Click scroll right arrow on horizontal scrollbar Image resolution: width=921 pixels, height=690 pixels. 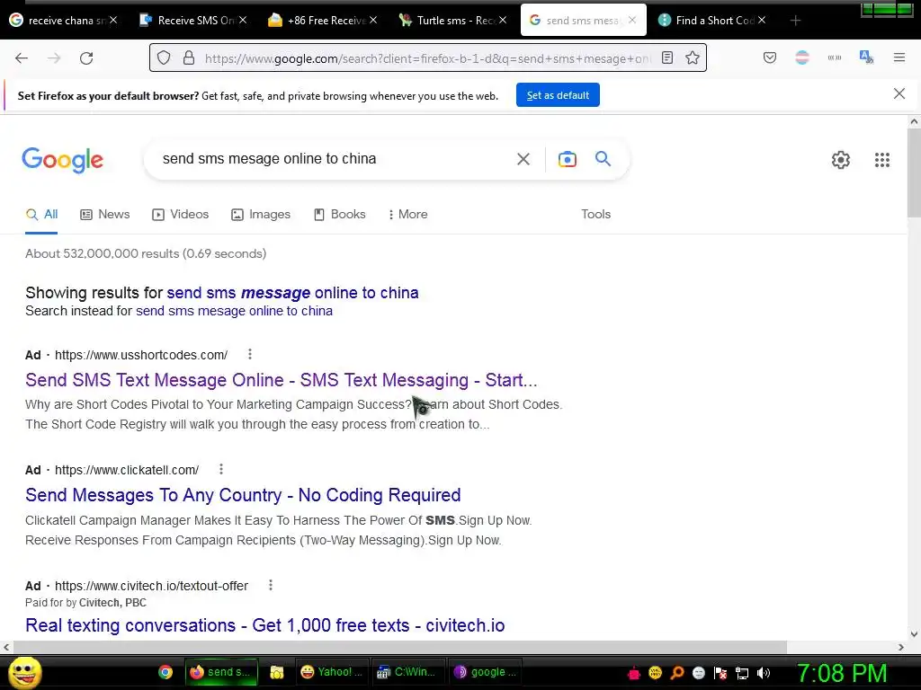(x=901, y=647)
